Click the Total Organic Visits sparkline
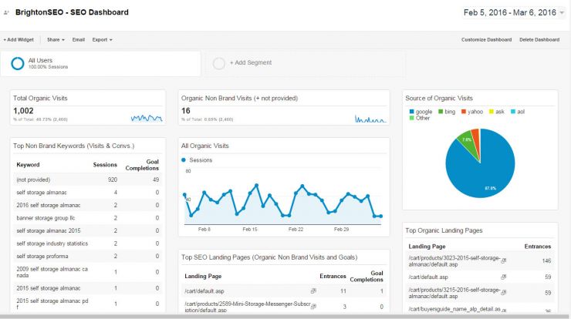The width and height of the screenshot is (571, 319). point(147,118)
